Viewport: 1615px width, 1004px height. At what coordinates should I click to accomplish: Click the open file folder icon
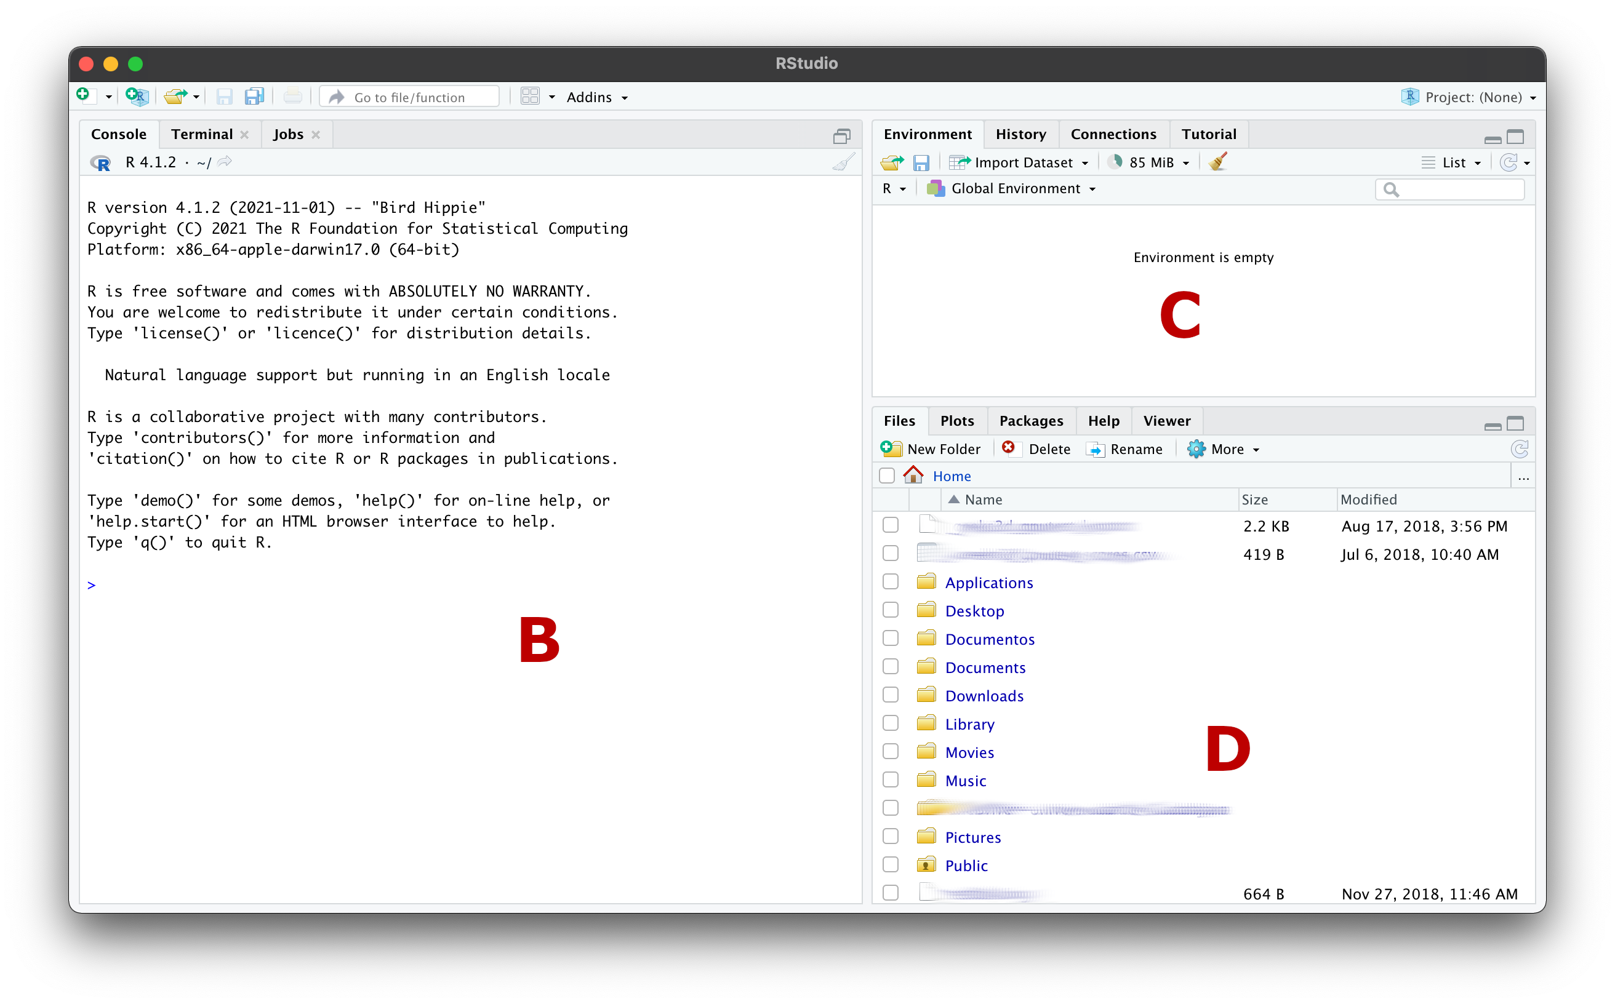coord(175,97)
